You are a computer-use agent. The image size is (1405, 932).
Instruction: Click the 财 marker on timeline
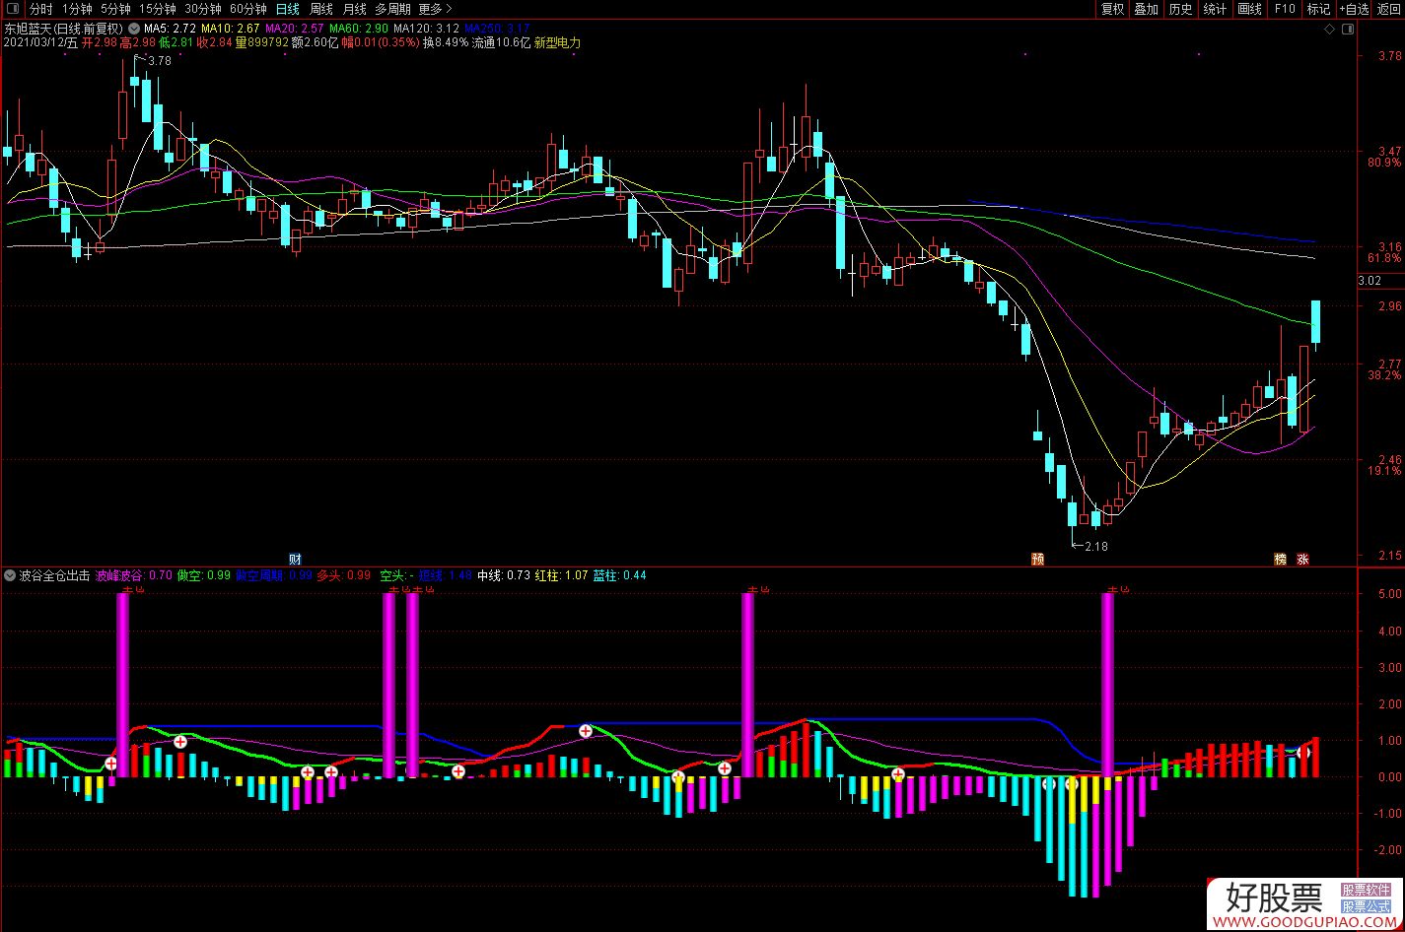295,559
